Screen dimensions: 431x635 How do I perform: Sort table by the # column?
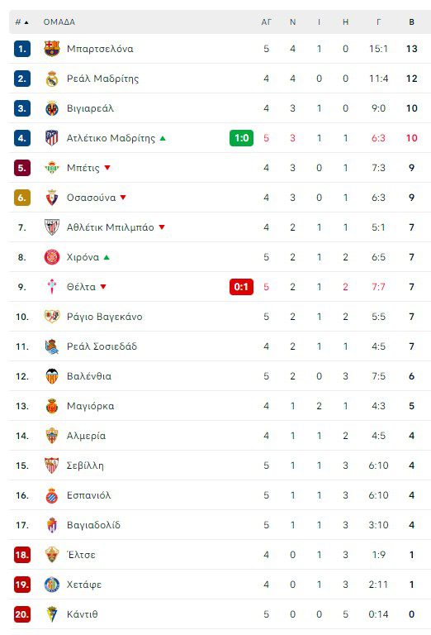[x=21, y=21]
